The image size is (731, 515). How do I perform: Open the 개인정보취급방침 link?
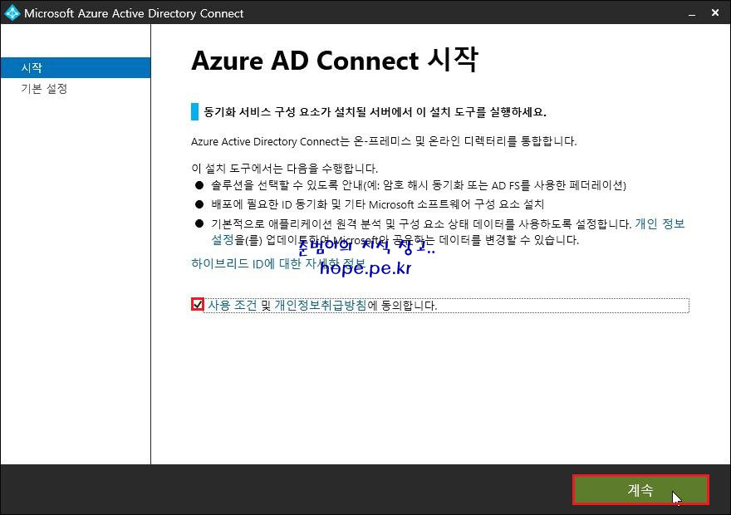321,306
